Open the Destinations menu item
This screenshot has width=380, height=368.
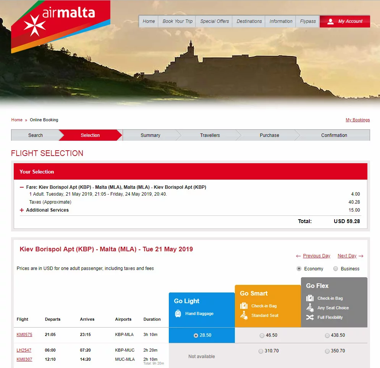point(249,21)
